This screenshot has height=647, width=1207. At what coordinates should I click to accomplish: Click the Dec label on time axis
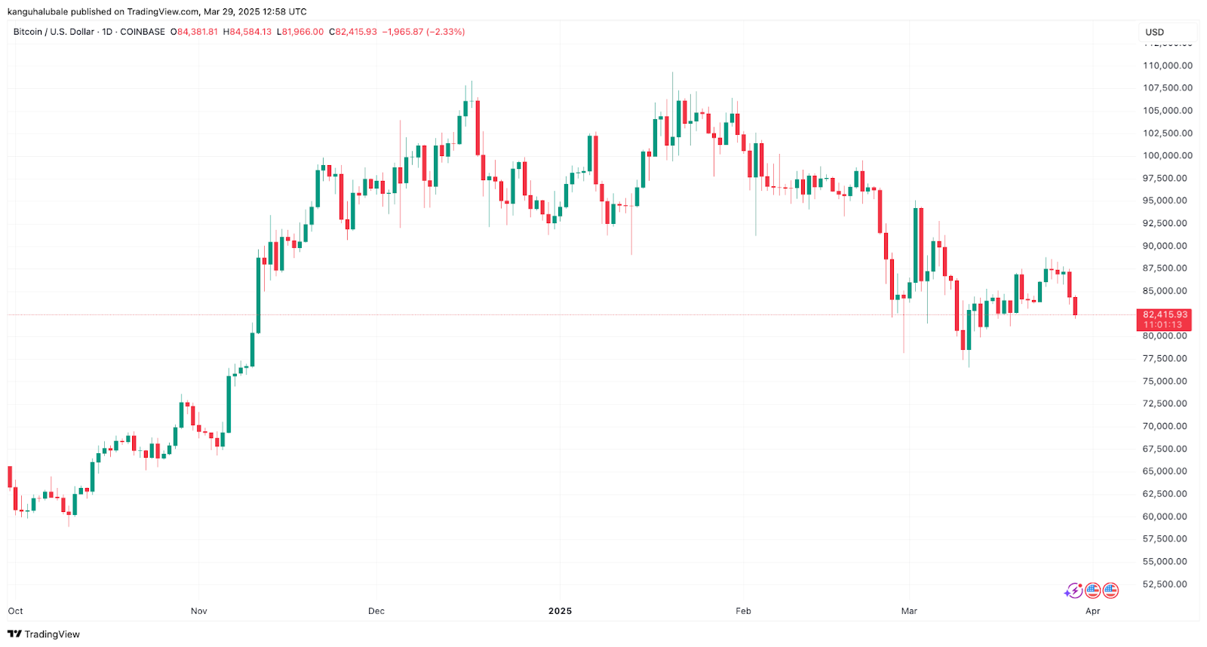coord(376,611)
